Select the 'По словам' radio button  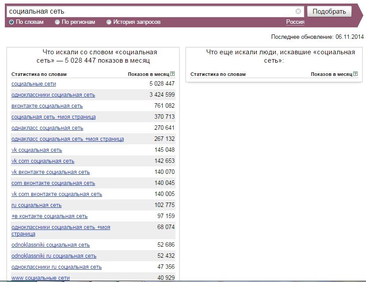coord(11,22)
